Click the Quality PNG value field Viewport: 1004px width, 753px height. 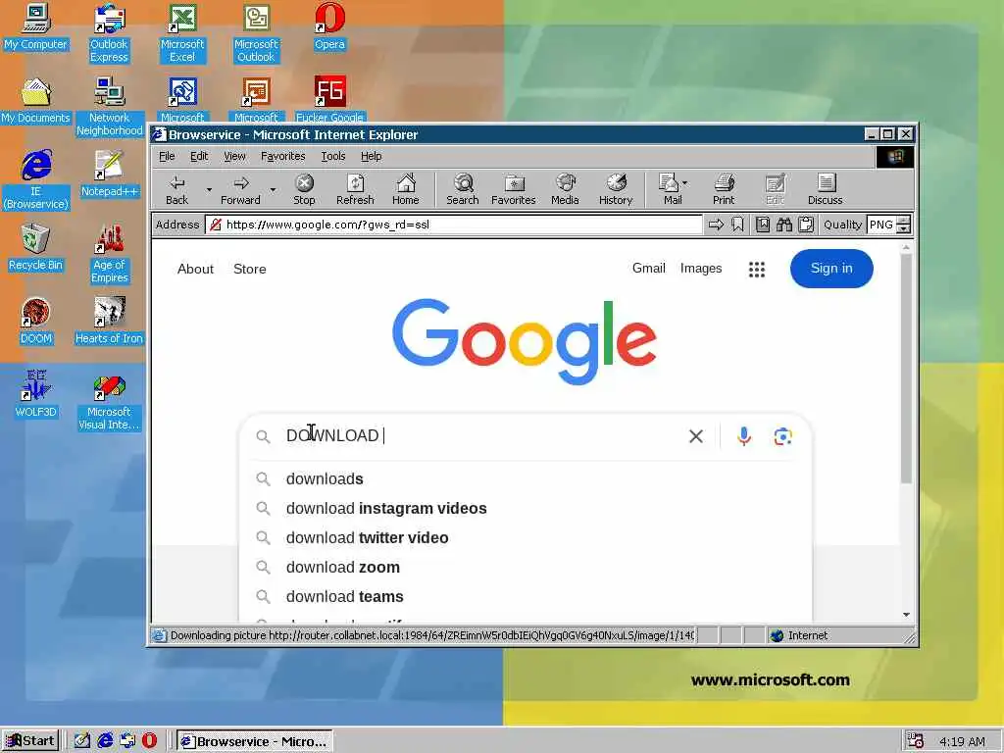click(x=881, y=225)
